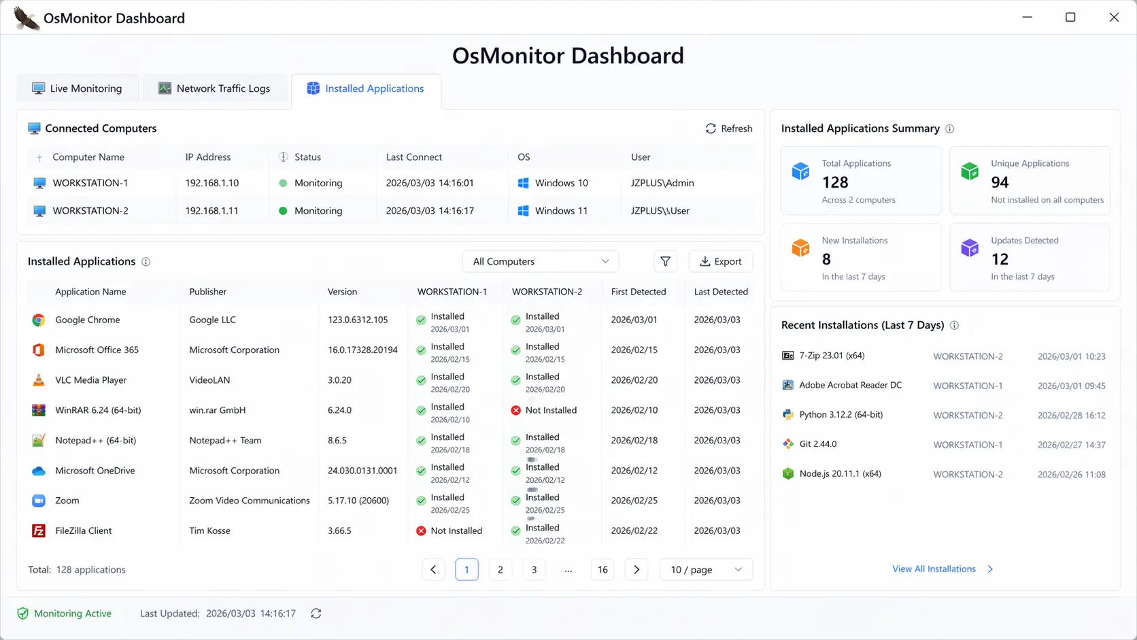The width and height of the screenshot is (1137, 640).
Task: Click the info icon beside Installed Applications heading
Action: tap(146, 262)
